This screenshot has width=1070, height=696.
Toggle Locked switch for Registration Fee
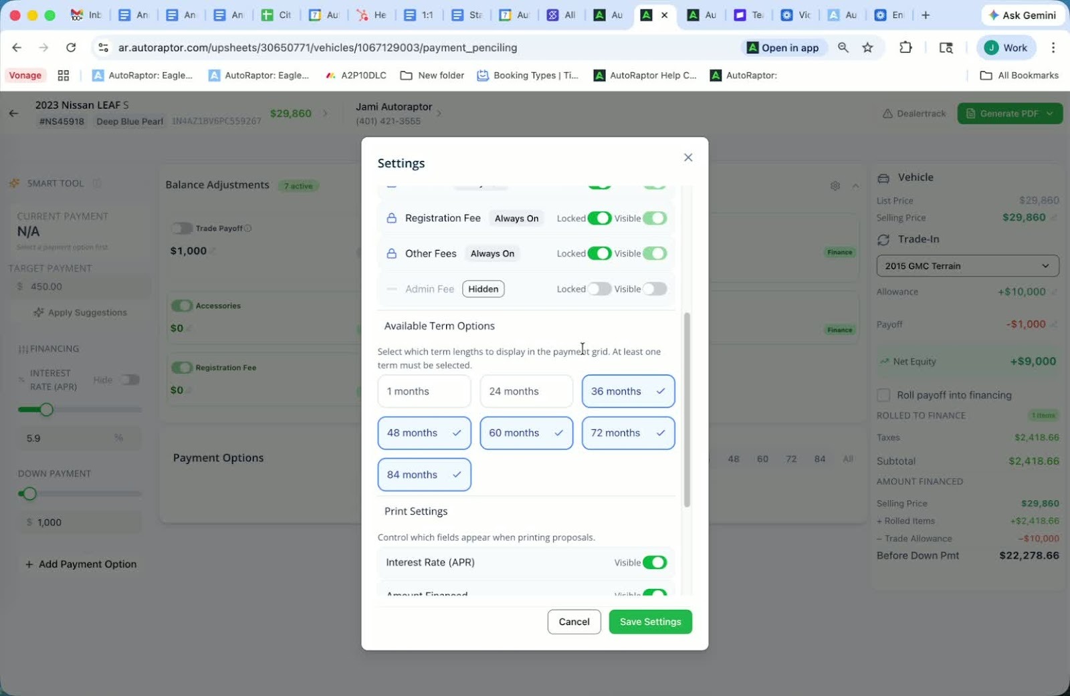point(599,219)
